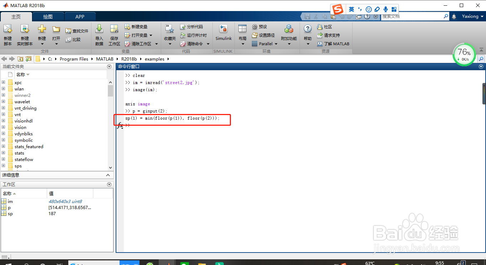Go back in folder history
Screen dimensions: 486x265
pos(4,59)
